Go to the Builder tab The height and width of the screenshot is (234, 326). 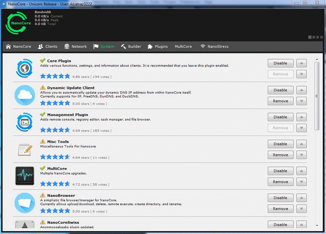click(131, 46)
